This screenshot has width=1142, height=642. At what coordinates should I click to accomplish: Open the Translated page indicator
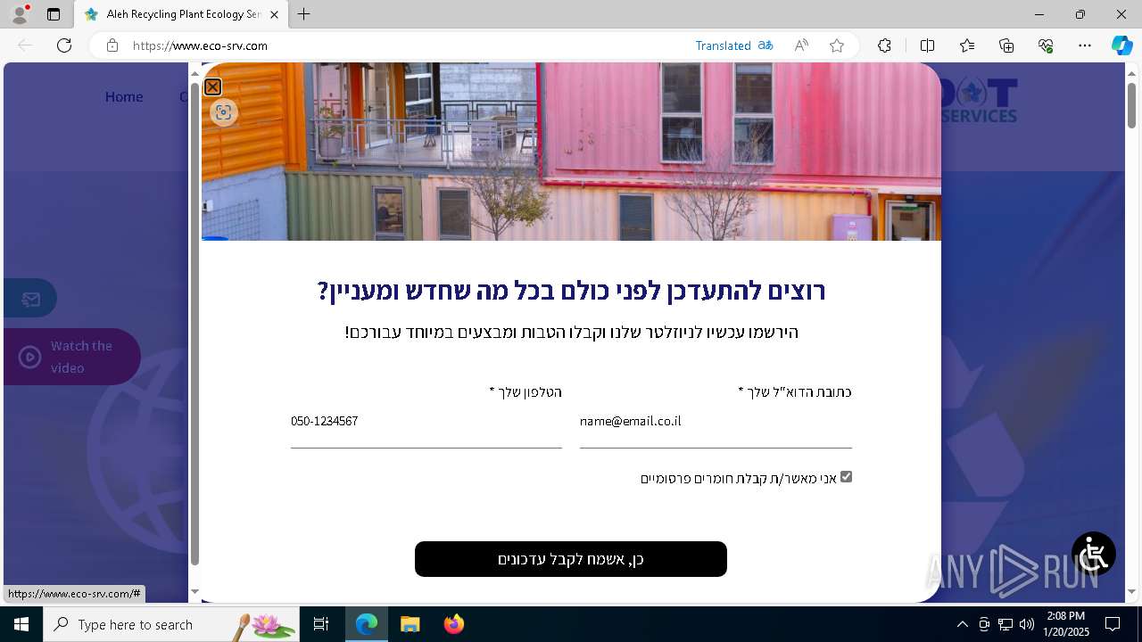pyautogui.click(x=734, y=45)
